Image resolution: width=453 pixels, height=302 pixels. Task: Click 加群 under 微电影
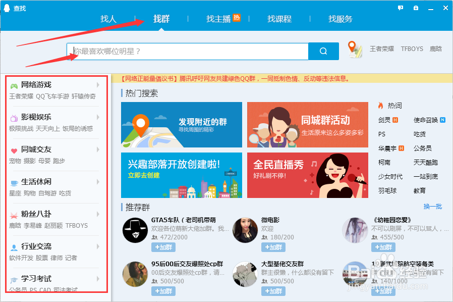click(273, 247)
